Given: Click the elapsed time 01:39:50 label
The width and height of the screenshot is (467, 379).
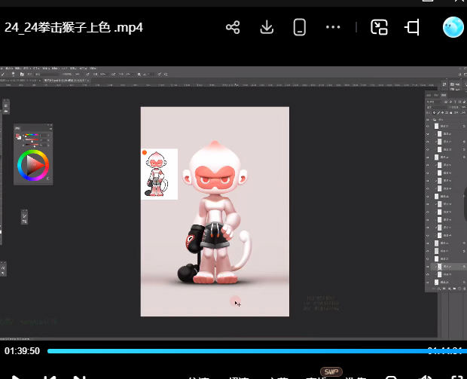Looking at the screenshot, I should pos(22,351).
